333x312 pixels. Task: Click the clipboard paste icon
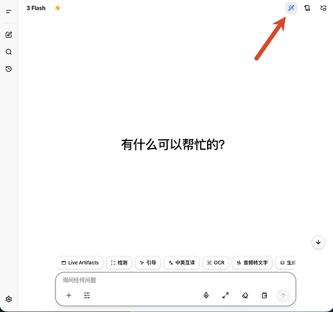pyautogui.click(x=264, y=295)
